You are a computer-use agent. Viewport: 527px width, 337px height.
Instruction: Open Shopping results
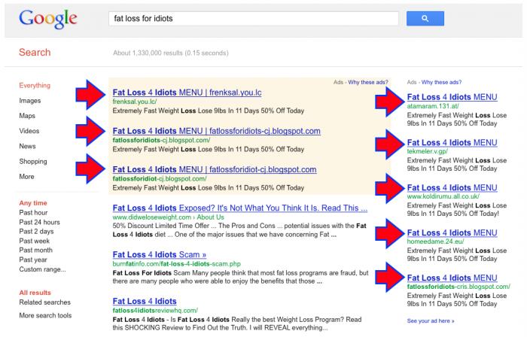[x=33, y=162]
